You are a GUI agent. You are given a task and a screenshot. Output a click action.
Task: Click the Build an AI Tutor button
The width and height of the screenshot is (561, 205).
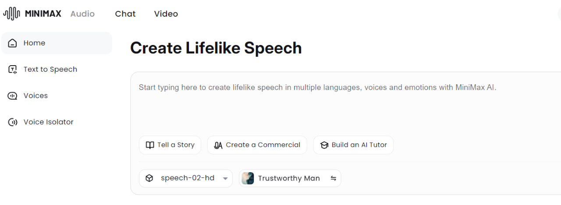click(353, 145)
